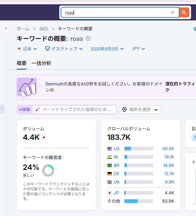
Task: Click the sparkle icon in AI field
Action: [37, 110]
